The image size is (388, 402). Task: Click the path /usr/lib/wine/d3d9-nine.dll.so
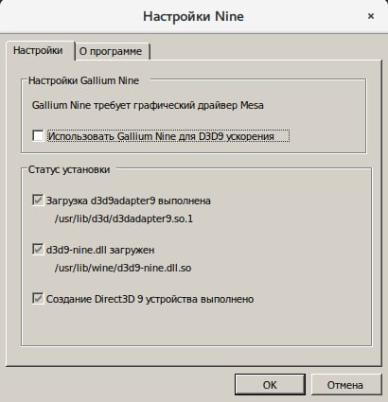click(x=123, y=268)
